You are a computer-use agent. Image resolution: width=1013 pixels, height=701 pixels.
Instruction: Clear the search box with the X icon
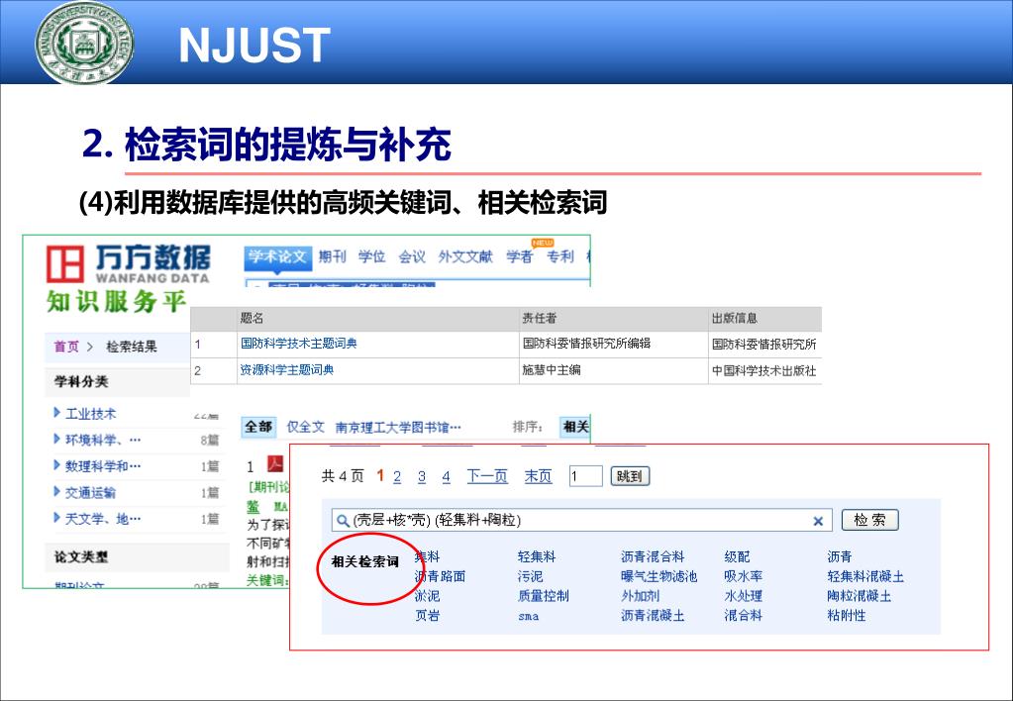tap(818, 521)
